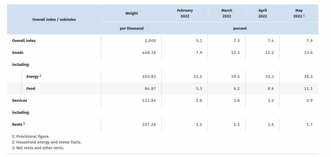Select Energy's March 2022 value 39.5
This screenshot has width=331, height=157.
[235, 77]
